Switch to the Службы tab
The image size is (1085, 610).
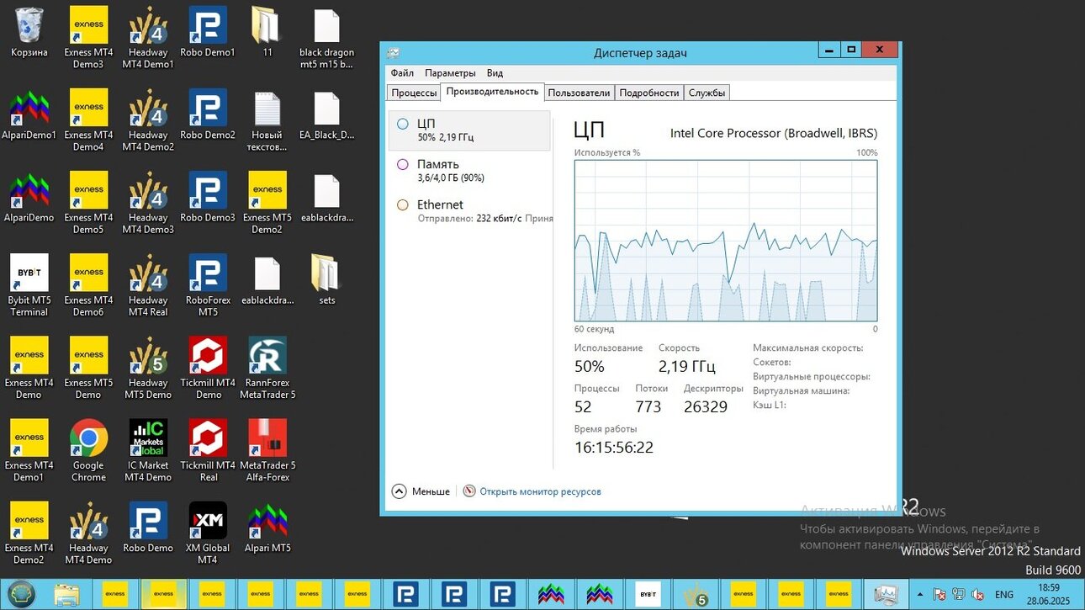click(707, 93)
